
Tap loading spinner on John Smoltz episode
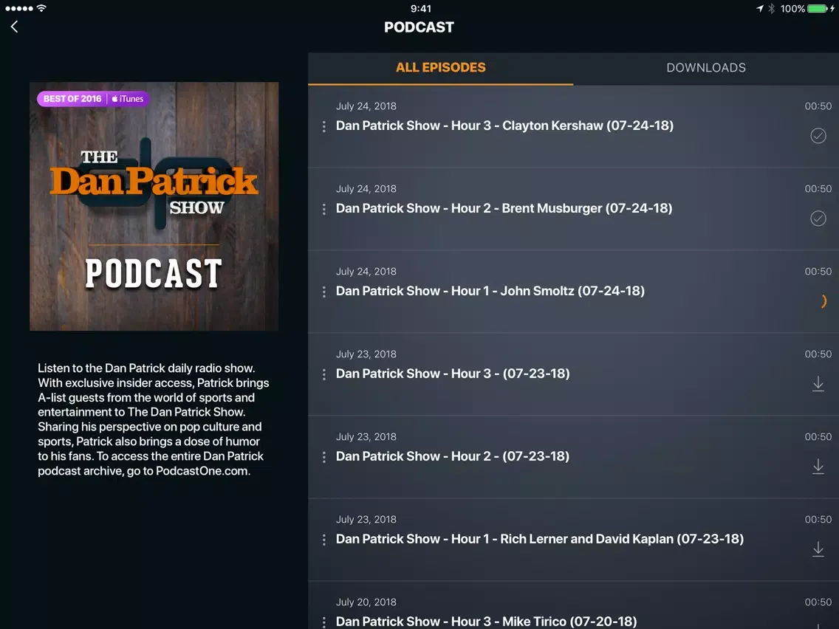point(823,301)
